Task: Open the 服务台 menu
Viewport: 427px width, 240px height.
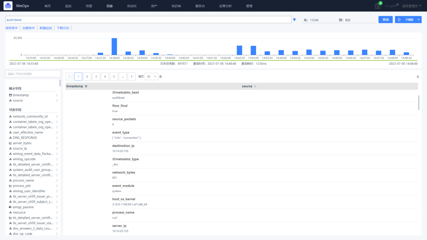Action: click(x=200, y=6)
